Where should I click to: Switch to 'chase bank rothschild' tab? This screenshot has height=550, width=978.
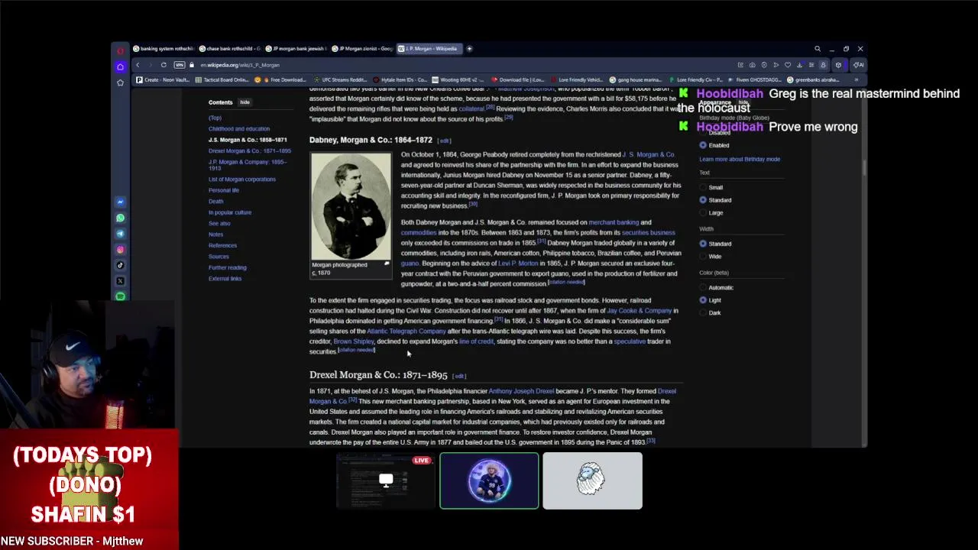pyautogui.click(x=229, y=49)
